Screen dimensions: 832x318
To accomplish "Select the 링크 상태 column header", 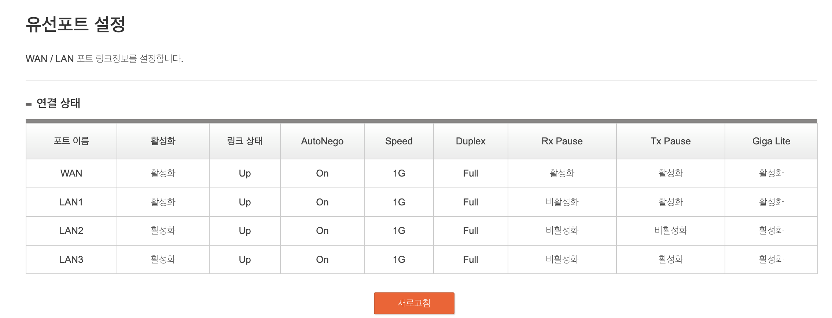I will point(244,141).
